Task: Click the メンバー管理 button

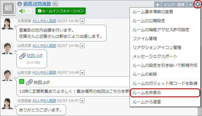Action: point(174,5)
